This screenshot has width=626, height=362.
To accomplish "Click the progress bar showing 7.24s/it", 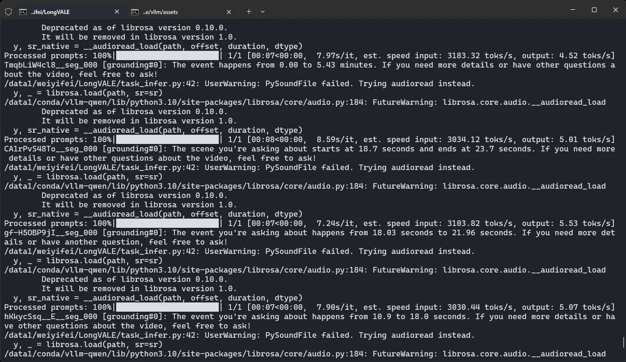I will pos(167,224).
